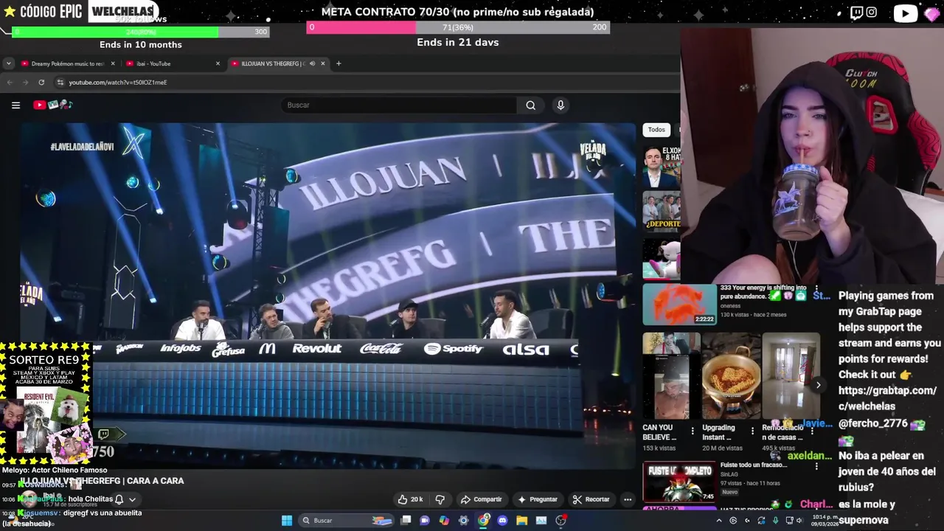Image resolution: width=944 pixels, height=531 pixels.
Task: Like the video with thumbs up
Action: (410, 499)
